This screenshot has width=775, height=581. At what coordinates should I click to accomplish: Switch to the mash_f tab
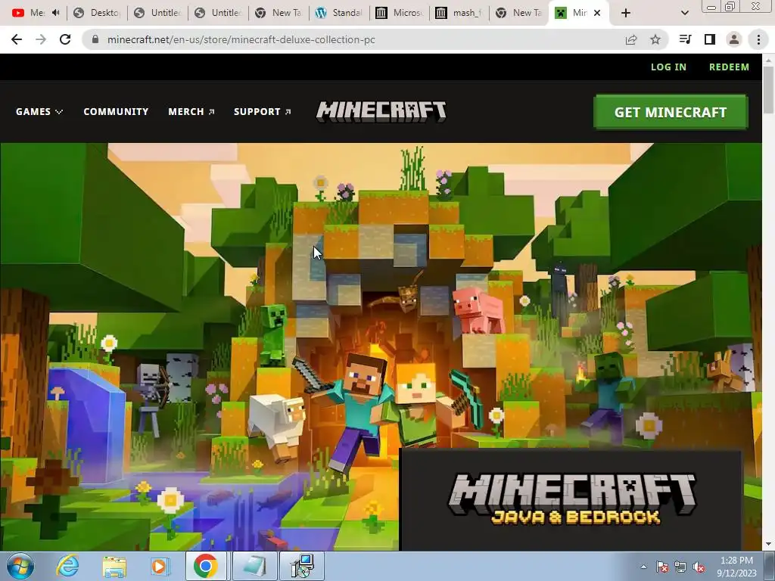point(459,13)
